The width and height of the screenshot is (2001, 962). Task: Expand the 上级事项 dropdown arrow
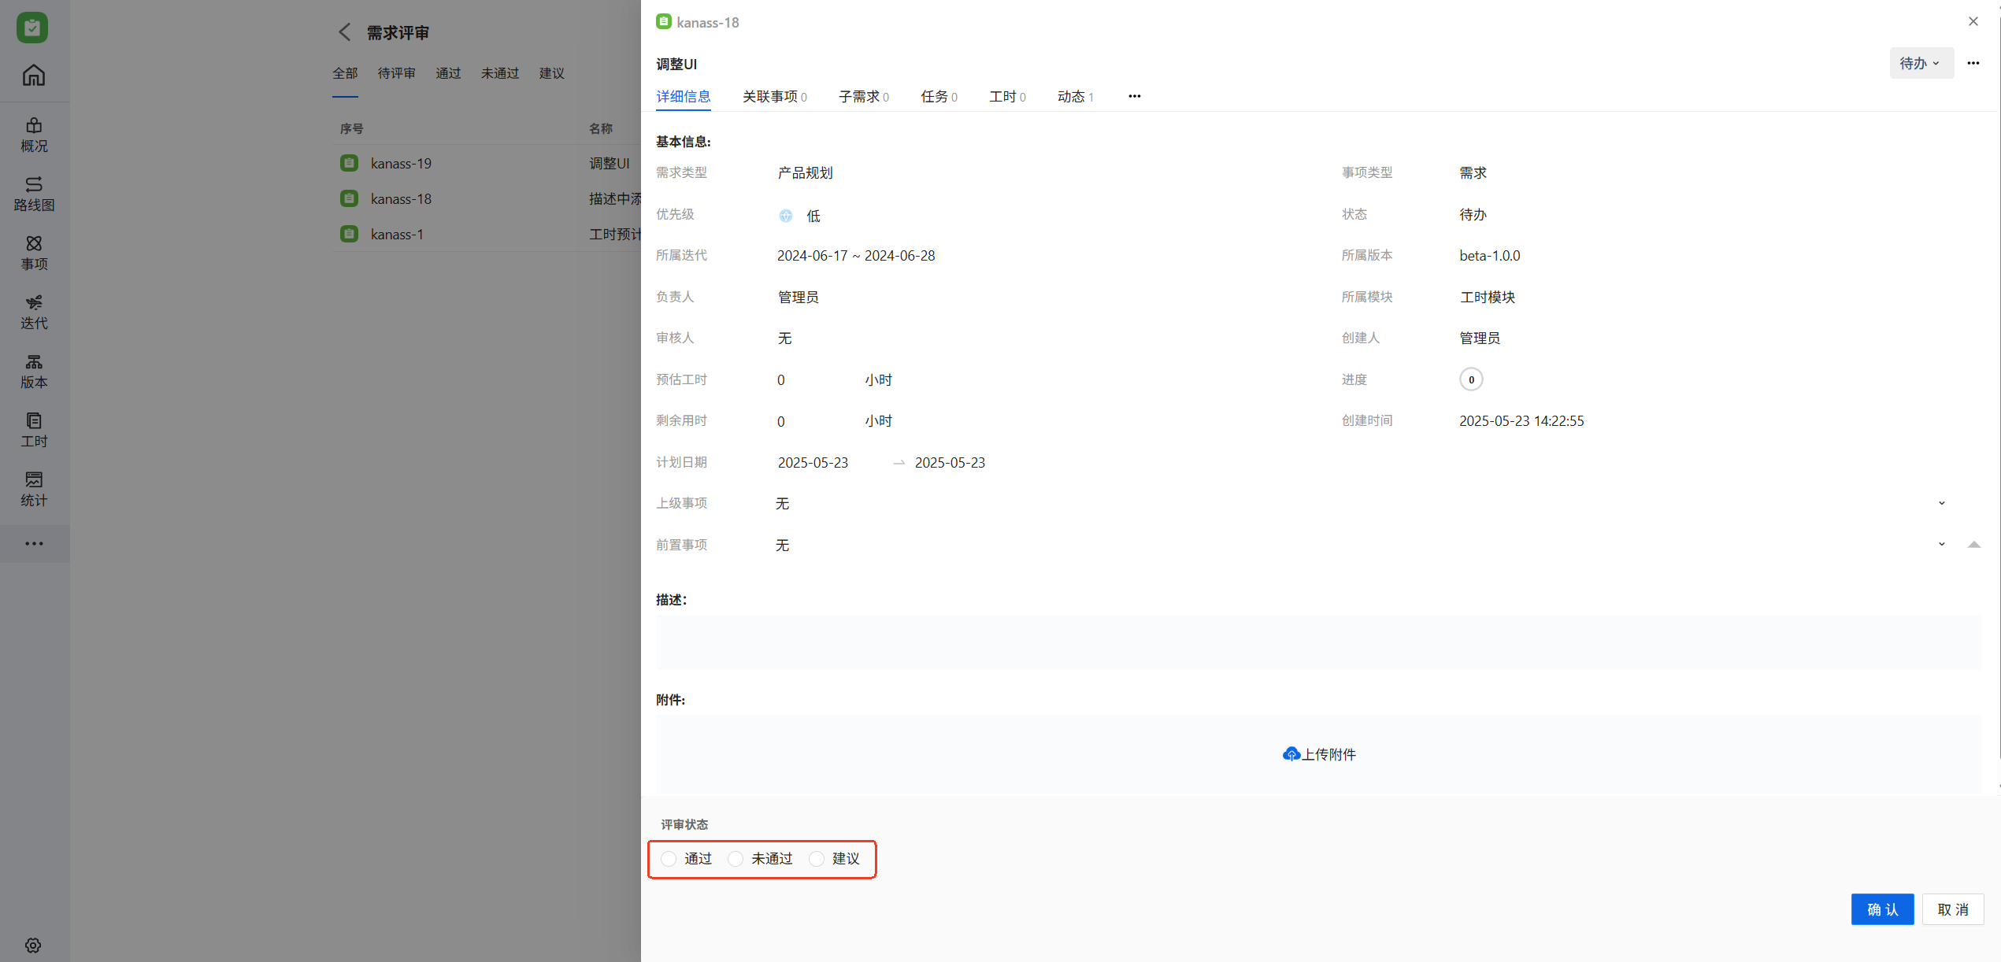[1941, 503]
